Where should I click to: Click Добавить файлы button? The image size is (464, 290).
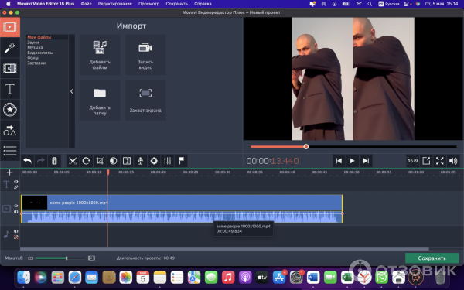pos(100,55)
